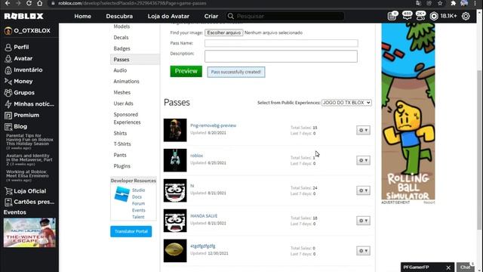Open browser home page icon

click(x=40, y=3)
